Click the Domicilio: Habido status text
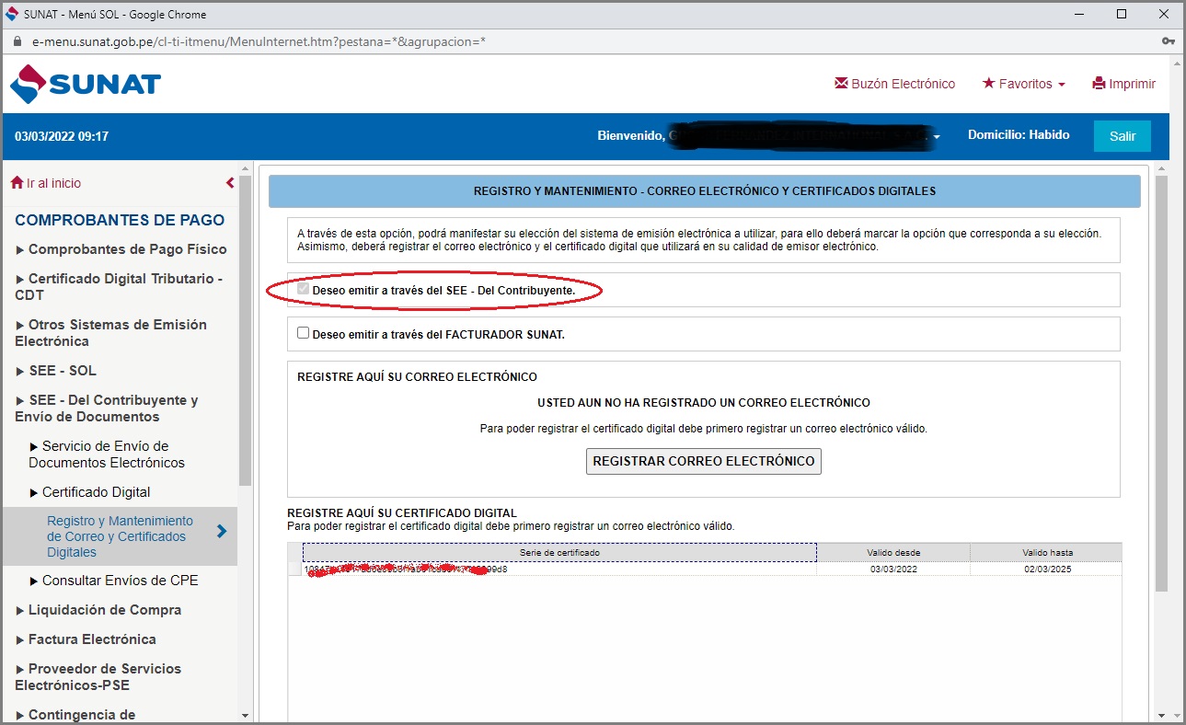 coord(1019,135)
